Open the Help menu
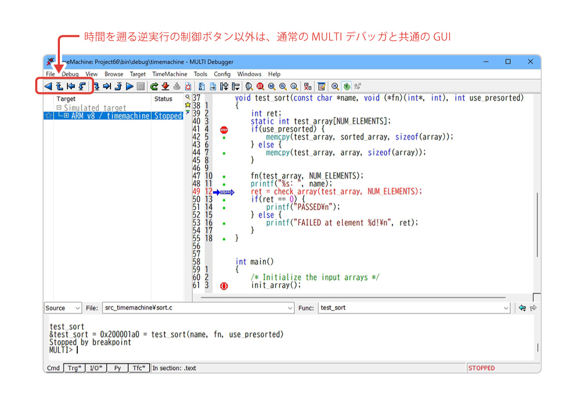578x405 pixels. 274,74
